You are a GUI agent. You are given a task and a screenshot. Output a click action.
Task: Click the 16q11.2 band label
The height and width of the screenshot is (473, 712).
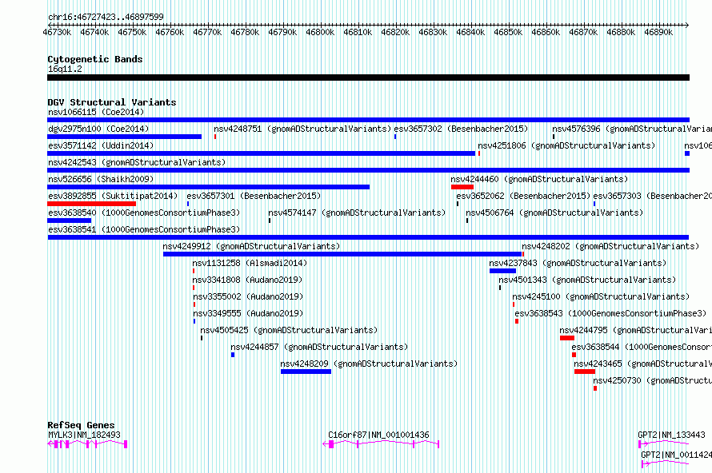[66, 69]
